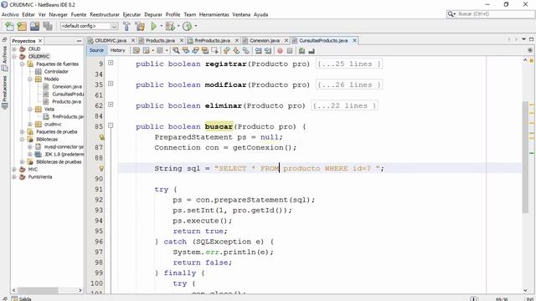Click the Last Edit editor toolbar icon

pos(137,50)
